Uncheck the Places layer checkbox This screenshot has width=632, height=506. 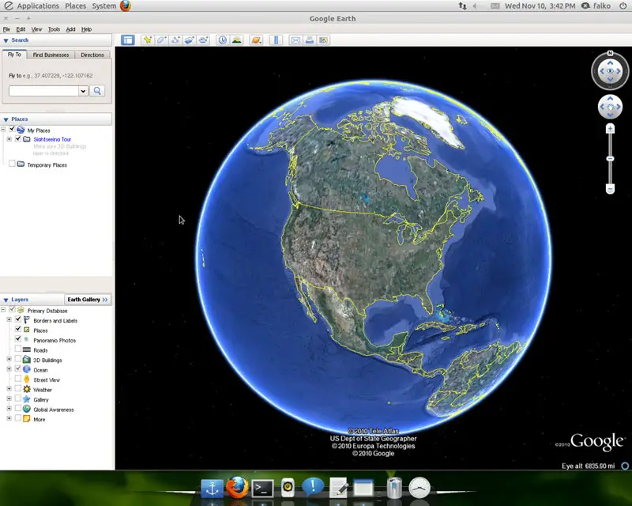[18, 329]
